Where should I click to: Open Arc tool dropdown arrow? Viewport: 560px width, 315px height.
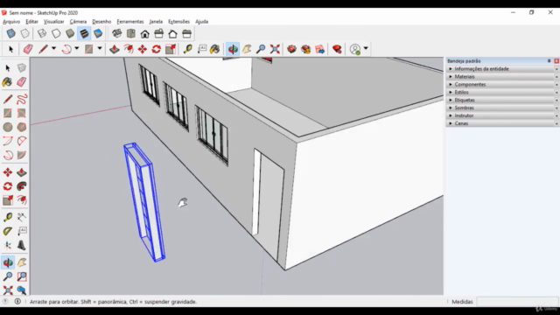coord(76,48)
